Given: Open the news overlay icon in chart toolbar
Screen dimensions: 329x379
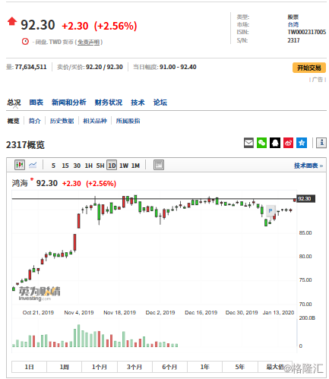Looking at the screenshot, I should [x=159, y=165].
